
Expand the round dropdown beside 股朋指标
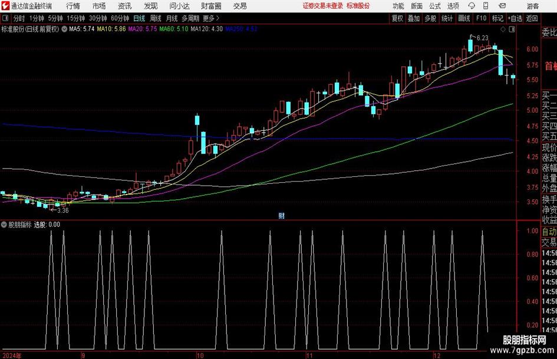click(x=4, y=225)
